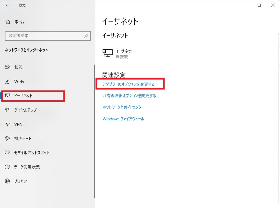
Task: Click the 設定 window title text
Action: pos(22,5)
